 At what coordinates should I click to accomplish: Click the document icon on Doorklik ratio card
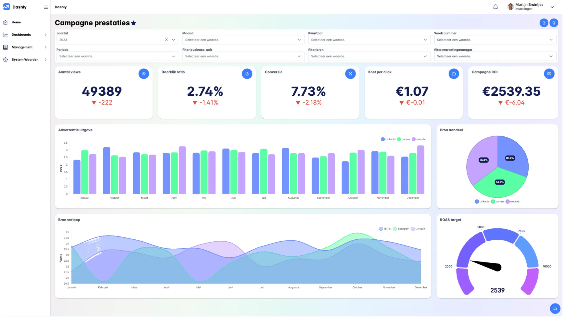point(247,74)
